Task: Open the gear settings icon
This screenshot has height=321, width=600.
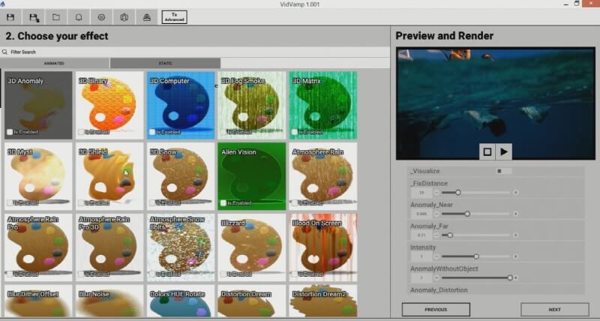Action: (x=101, y=17)
